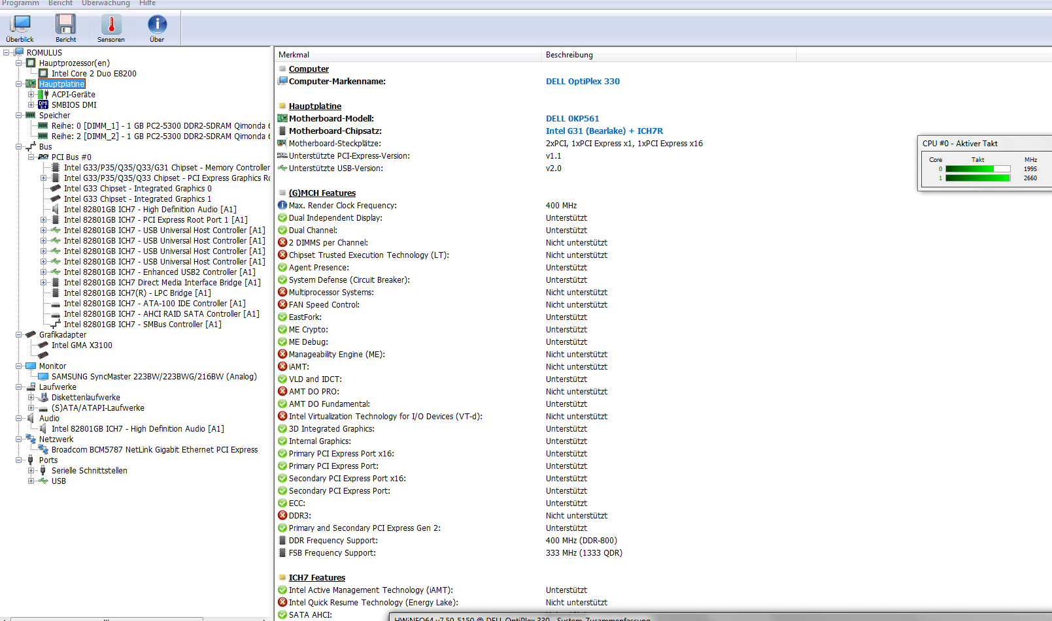The image size is (1052, 621).
Task: Click the DELL 0KP561 motherboard model link
Action: (572, 118)
